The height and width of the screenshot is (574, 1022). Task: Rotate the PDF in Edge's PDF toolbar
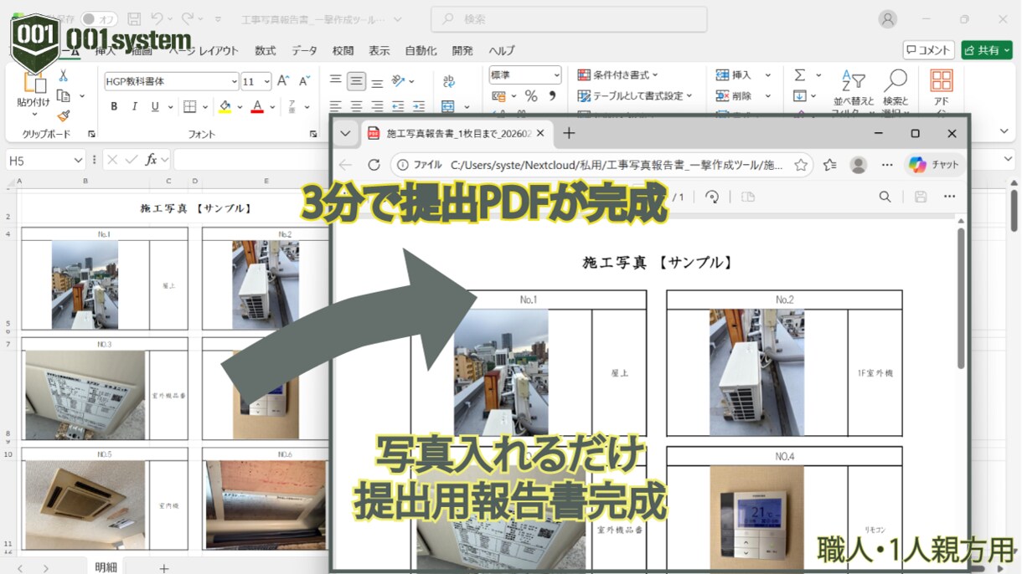(712, 197)
